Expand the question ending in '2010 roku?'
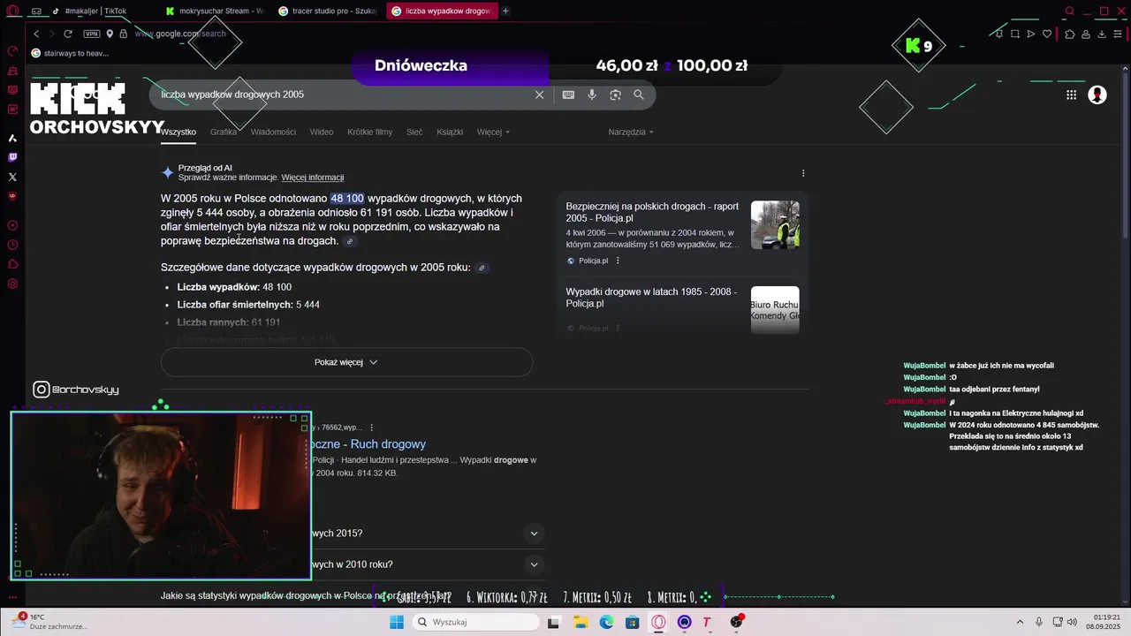This screenshot has height=636, width=1131. (x=534, y=564)
